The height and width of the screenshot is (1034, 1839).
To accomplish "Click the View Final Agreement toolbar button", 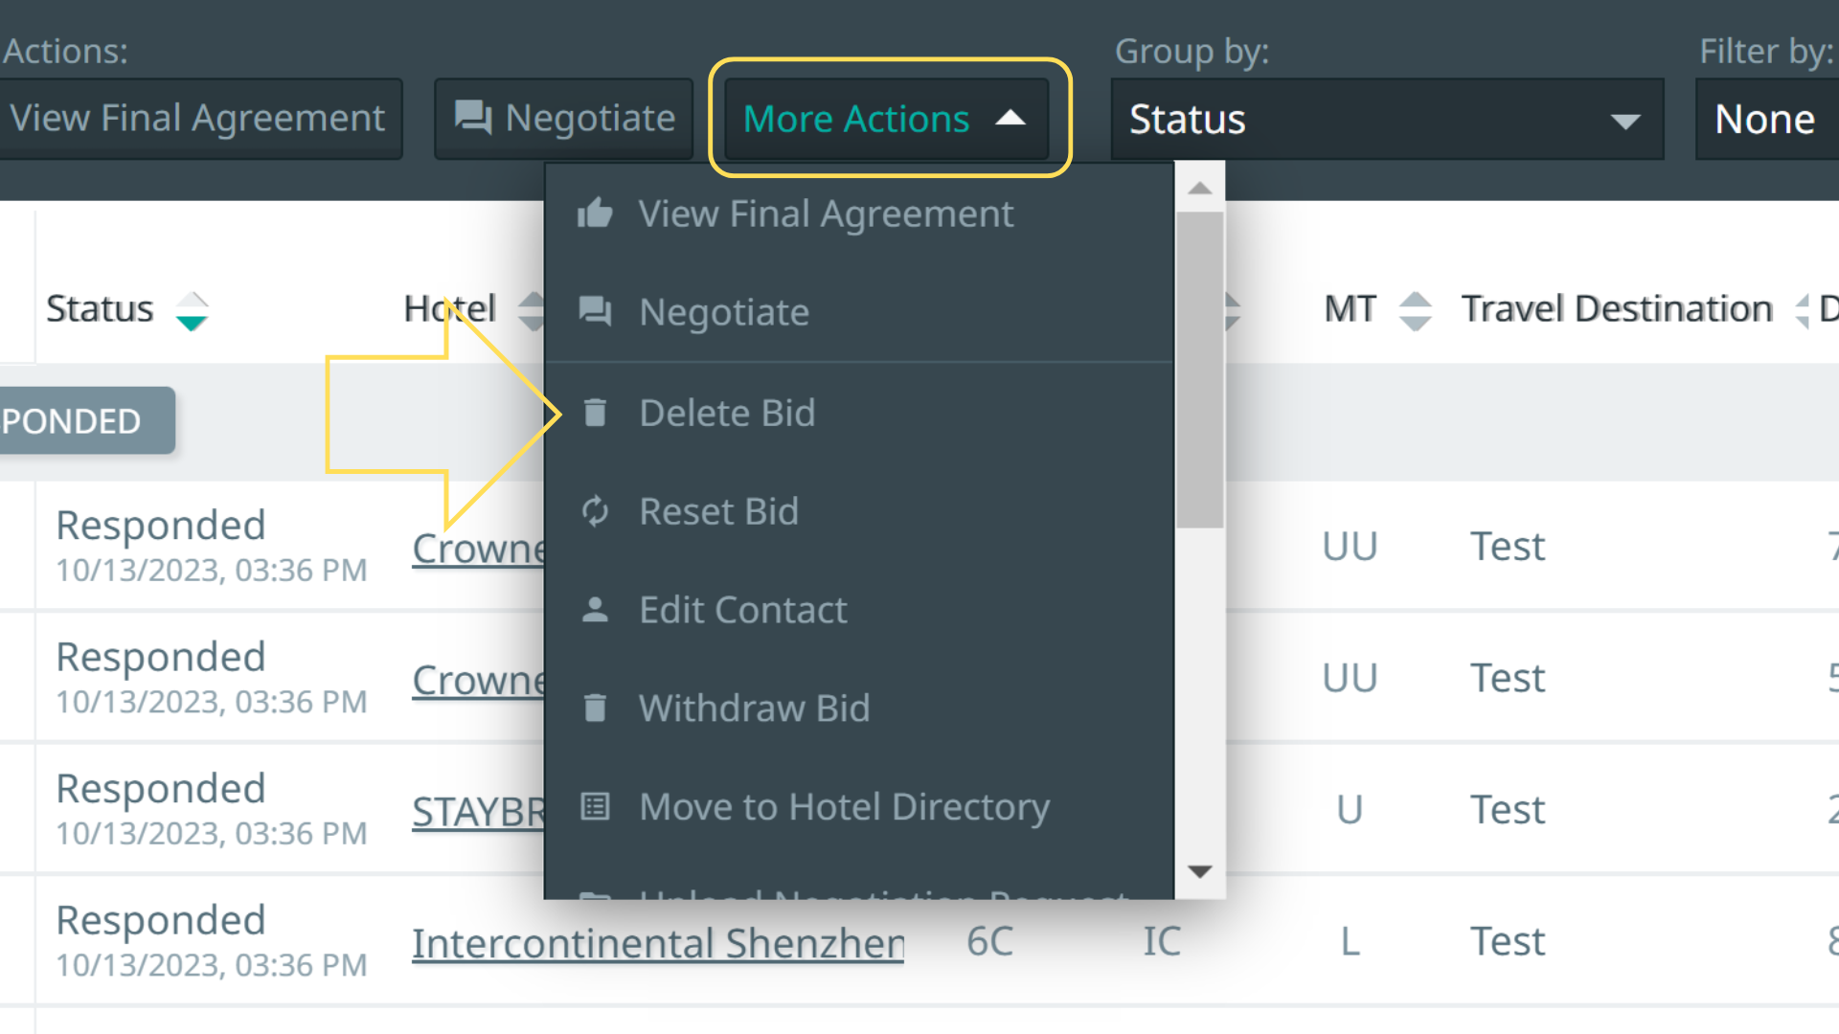I will click(197, 119).
